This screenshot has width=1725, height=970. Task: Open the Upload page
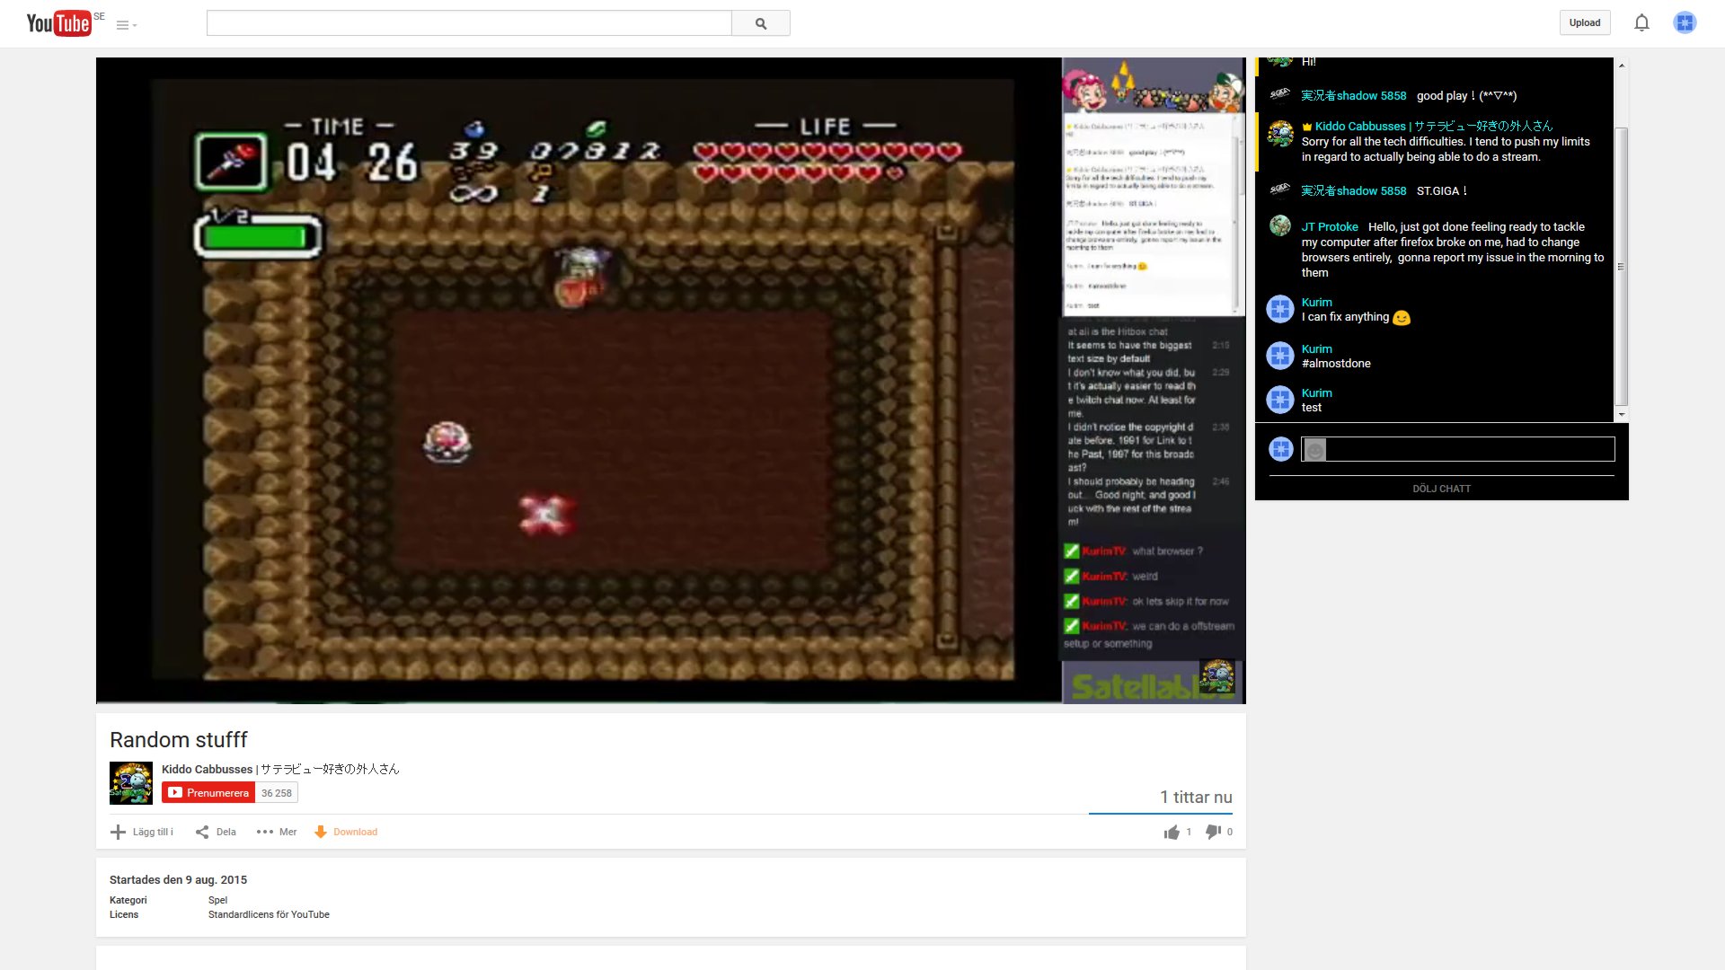(x=1585, y=23)
